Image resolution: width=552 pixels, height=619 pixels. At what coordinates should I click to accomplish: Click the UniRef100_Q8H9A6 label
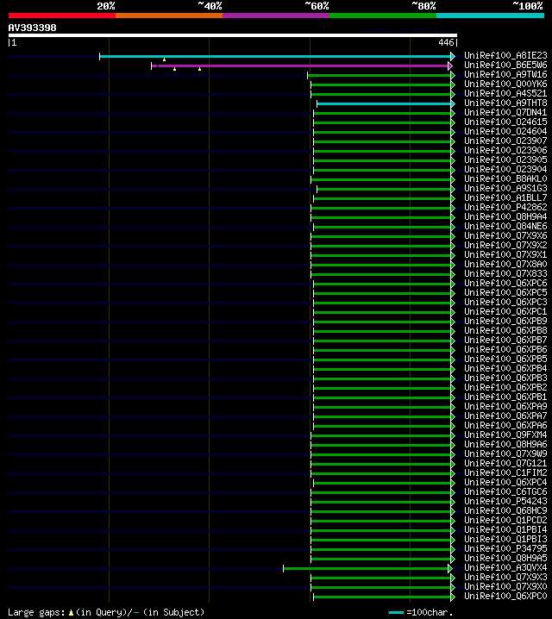coord(505,444)
